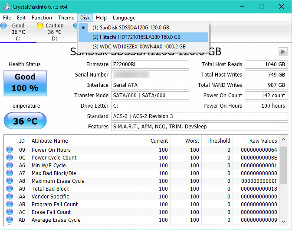Image resolution: width=292 pixels, height=230 pixels.
Task: Choose WDC WD10EZEX 1000.2 GB disk
Action: point(143,47)
